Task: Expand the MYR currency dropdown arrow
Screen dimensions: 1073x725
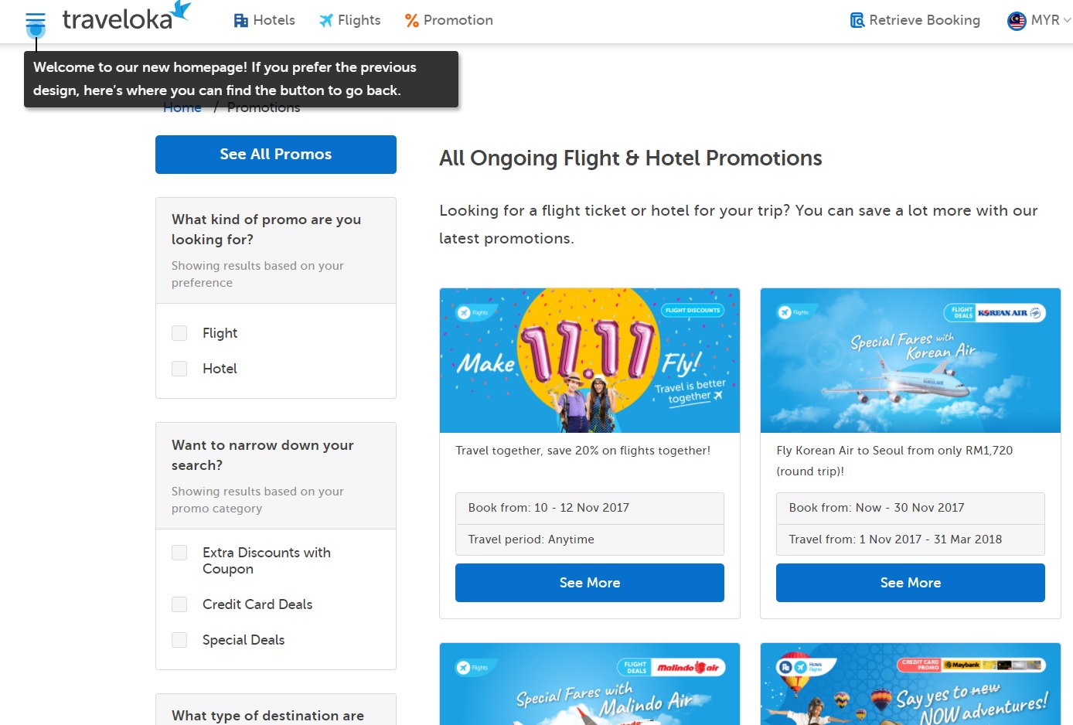Action: coord(1068,21)
